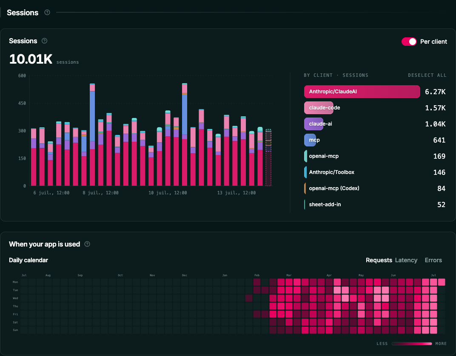
Task: Click the '6 juil., 12:00' axis label
Action: point(51,193)
